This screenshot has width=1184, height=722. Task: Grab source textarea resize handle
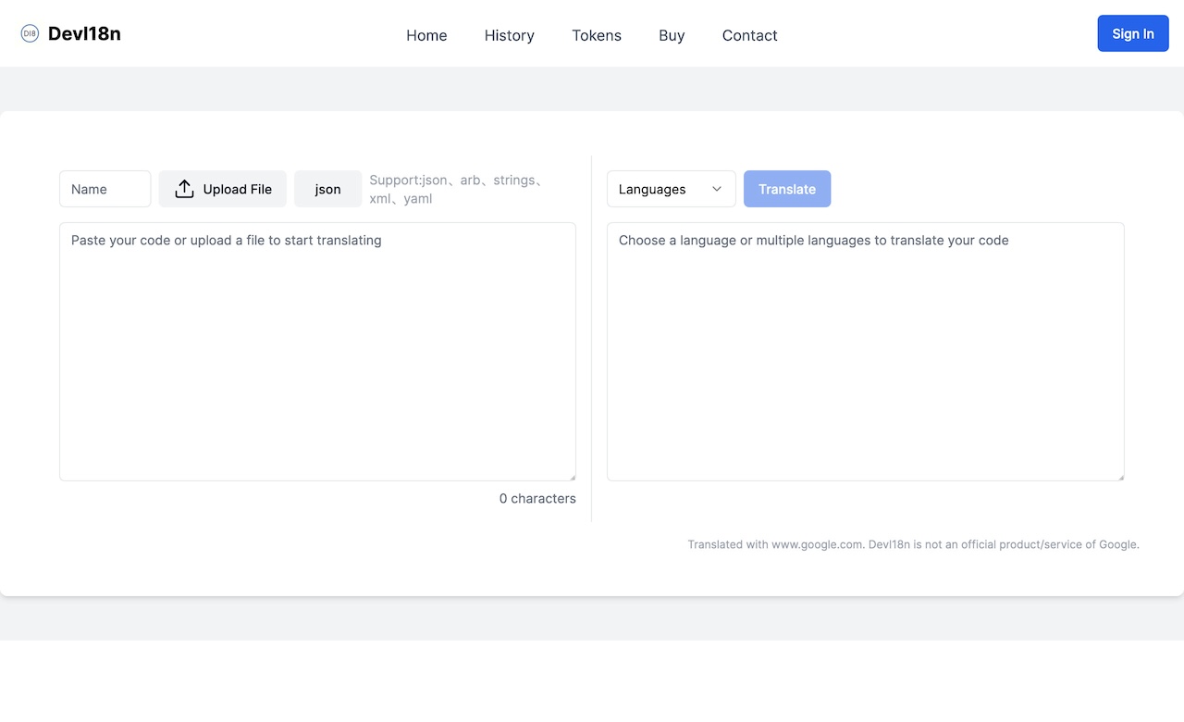point(572,477)
